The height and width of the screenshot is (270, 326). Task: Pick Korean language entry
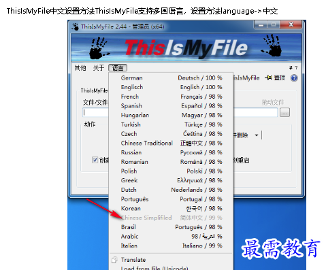(x=172, y=208)
